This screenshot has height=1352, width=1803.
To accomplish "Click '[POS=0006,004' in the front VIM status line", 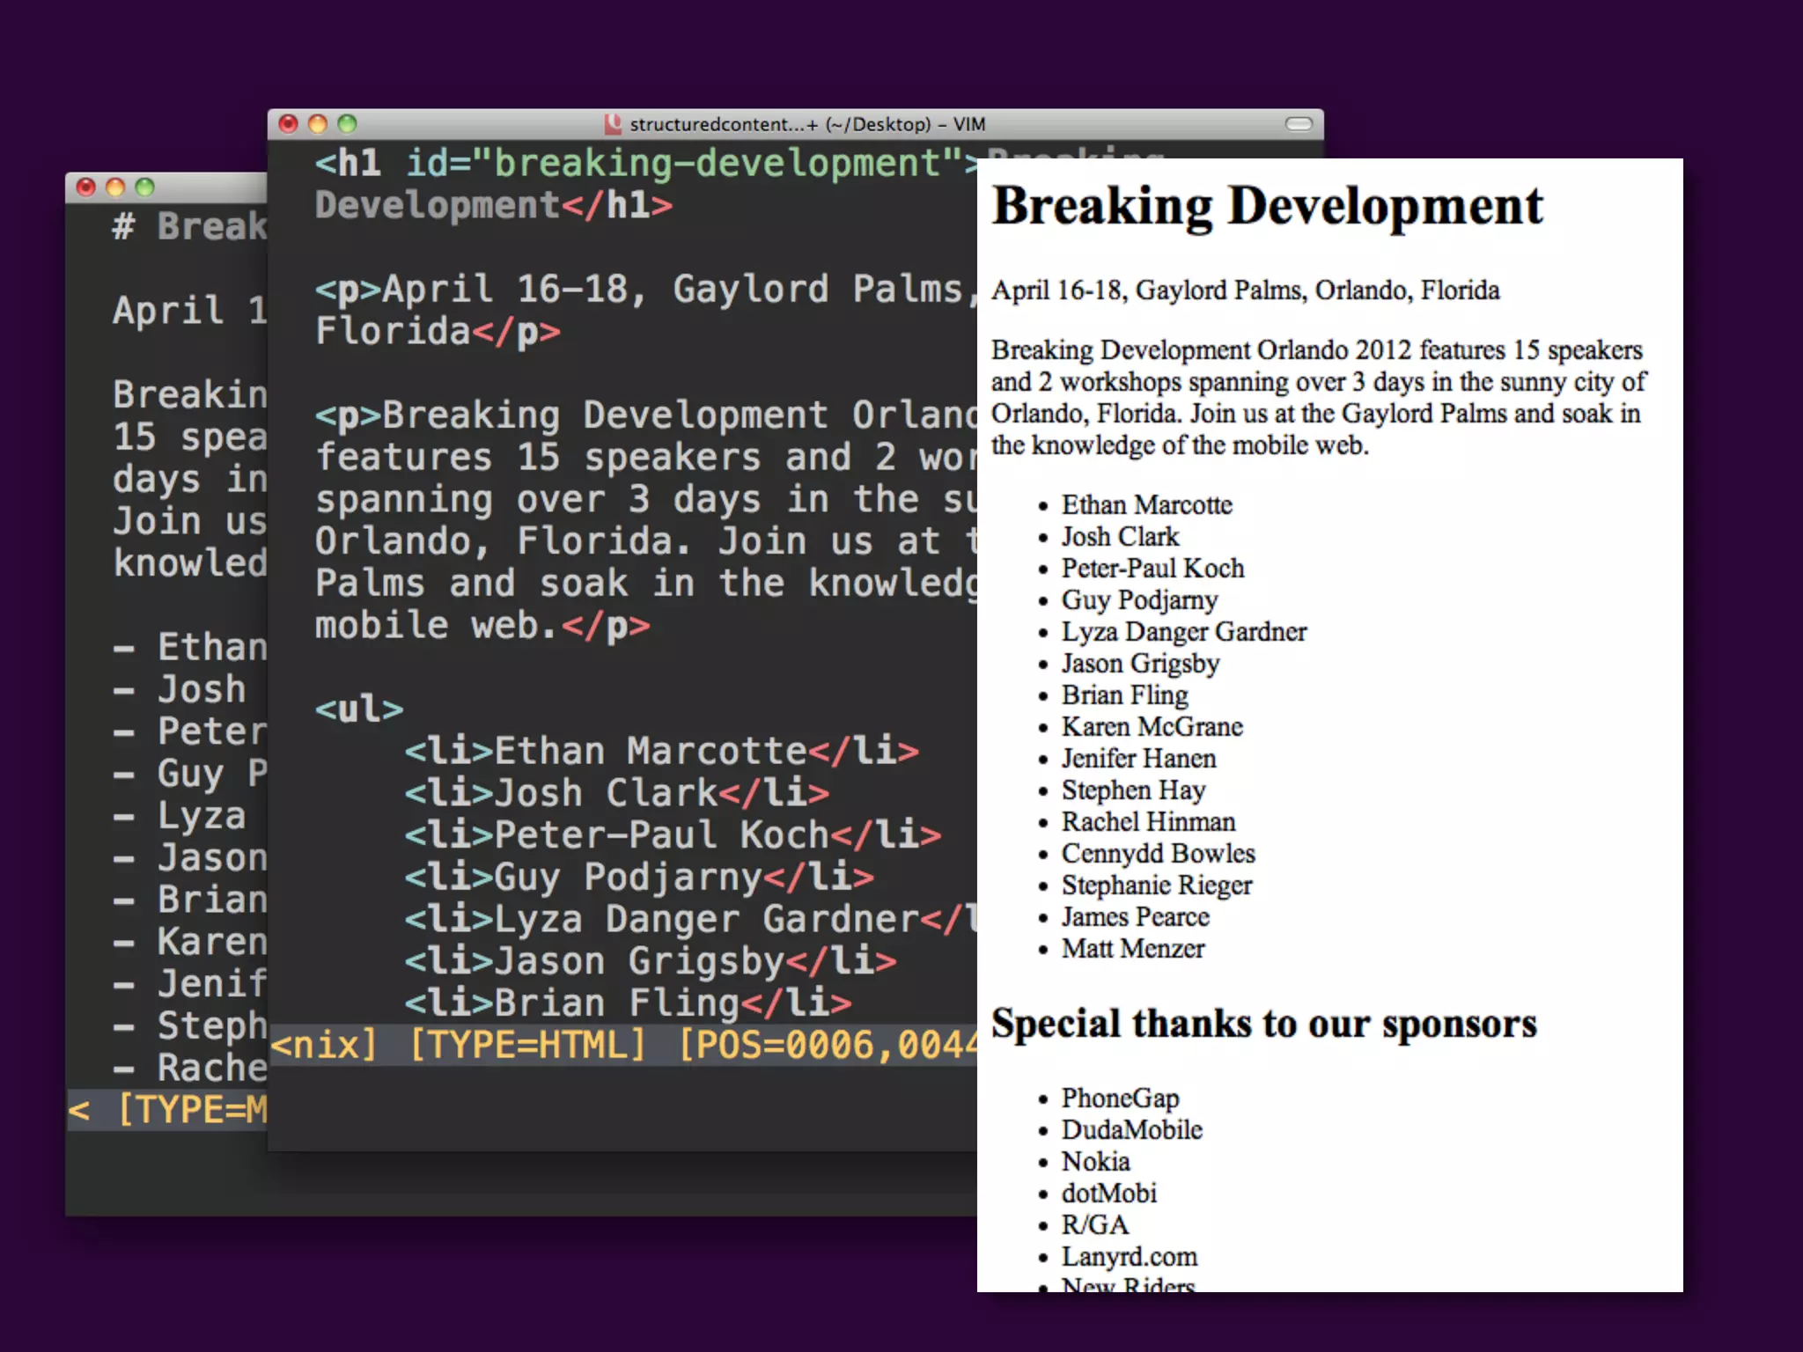I will (828, 1046).
